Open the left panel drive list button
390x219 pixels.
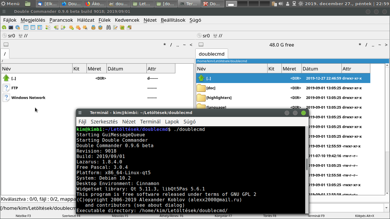point(6,45)
